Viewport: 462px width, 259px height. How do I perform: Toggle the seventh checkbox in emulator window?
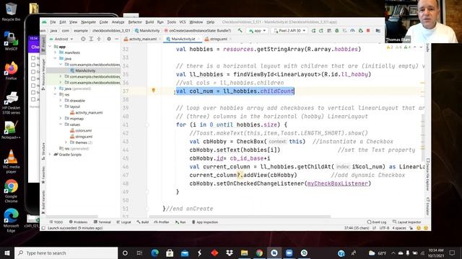pos(33,99)
